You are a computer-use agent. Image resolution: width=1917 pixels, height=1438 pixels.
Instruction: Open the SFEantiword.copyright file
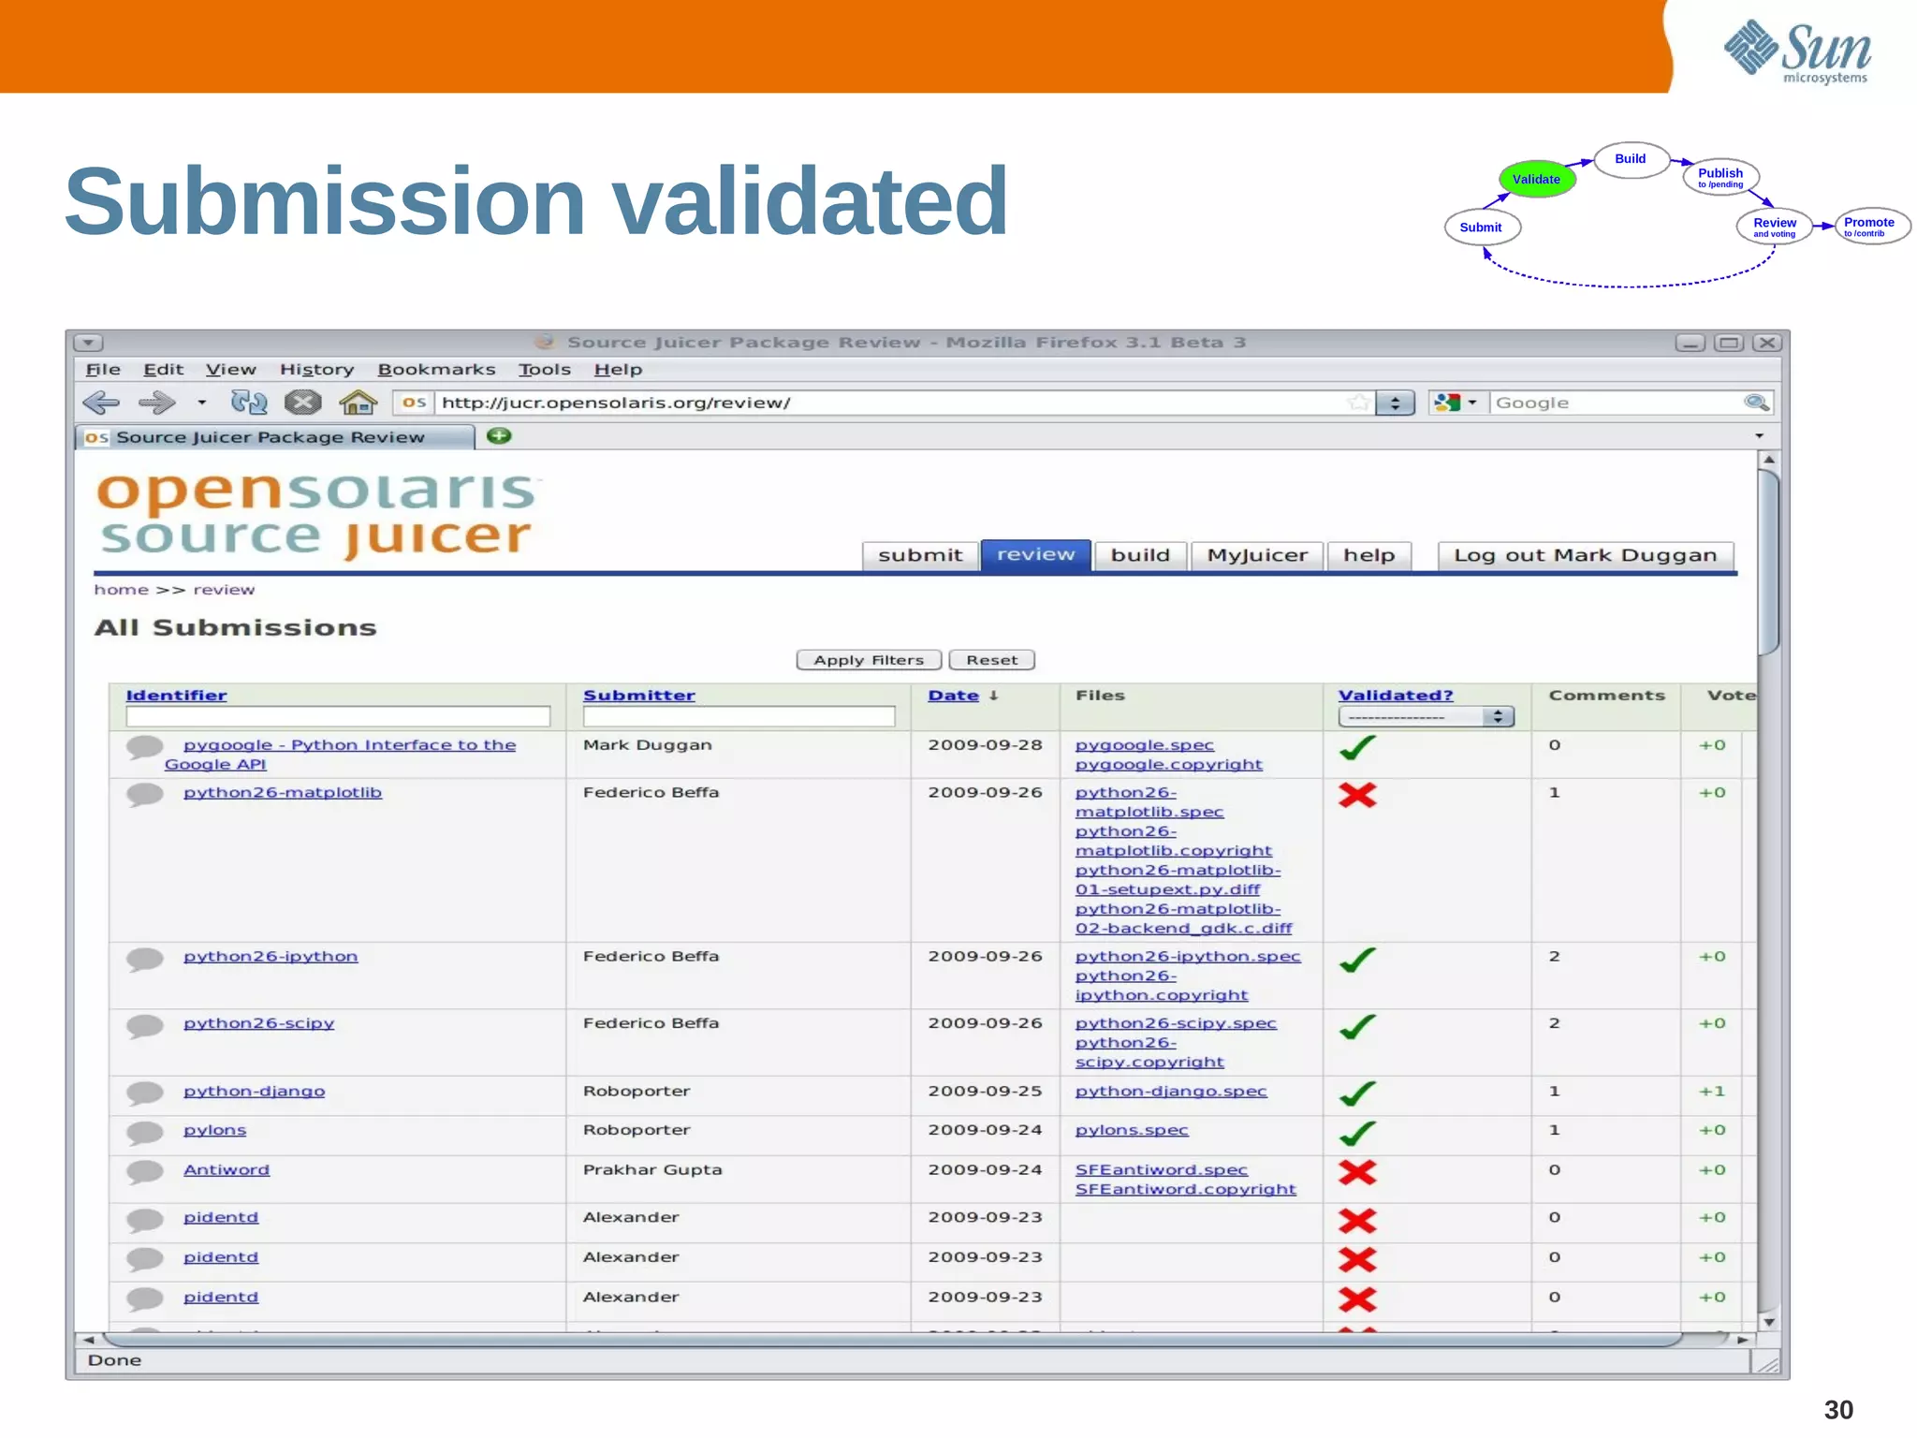pyautogui.click(x=1186, y=1190)
